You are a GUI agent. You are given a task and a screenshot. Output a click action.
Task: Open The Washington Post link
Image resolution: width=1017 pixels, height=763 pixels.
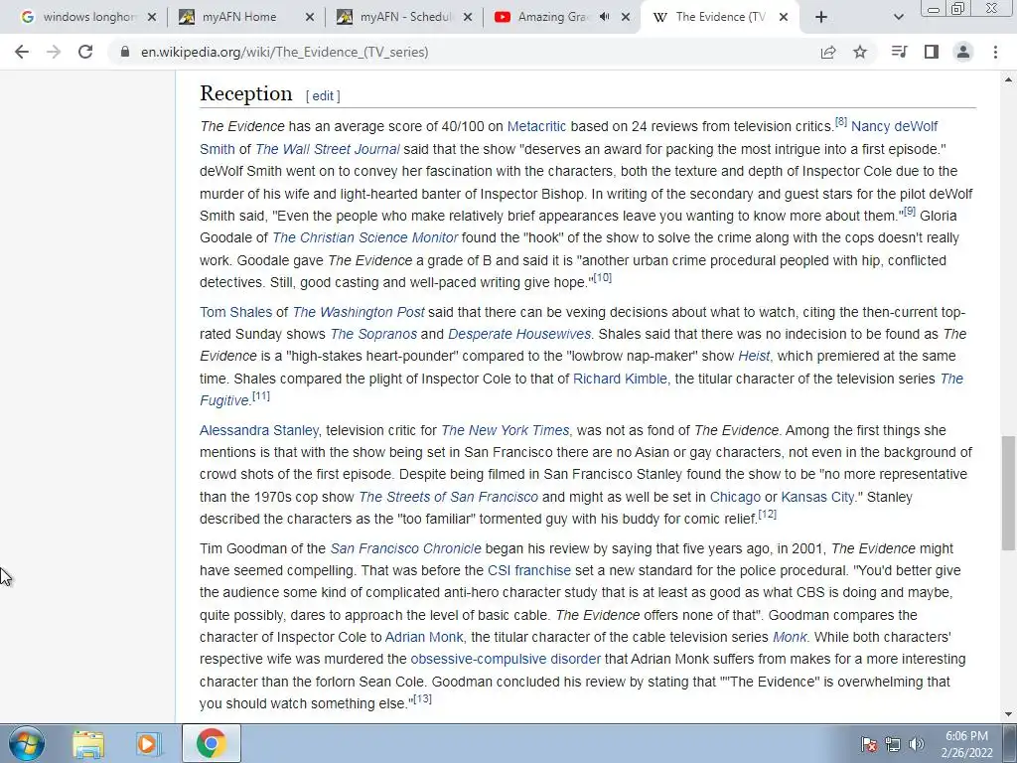point(359,312)
